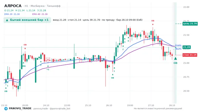Click the 23,6% Fibonacci level label

coord(178,45)
